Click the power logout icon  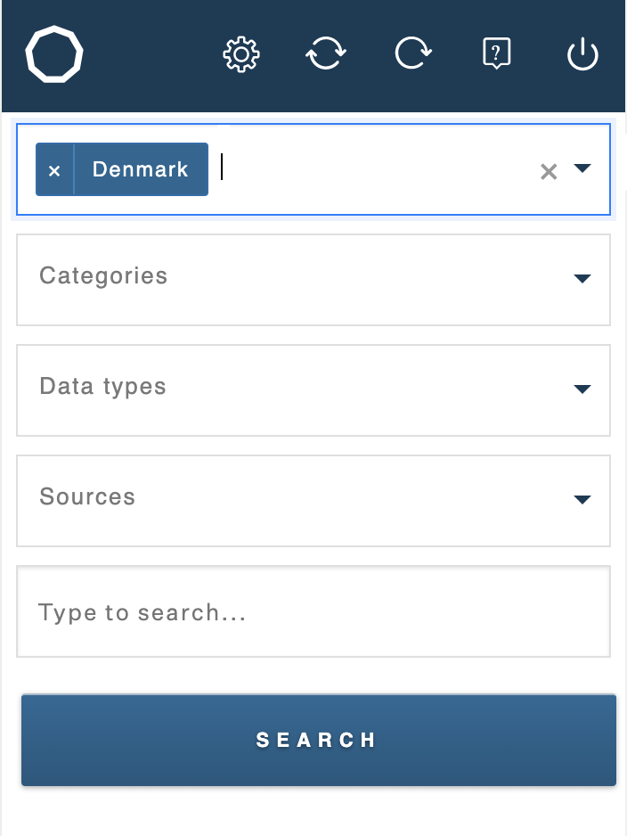(582, 53)
